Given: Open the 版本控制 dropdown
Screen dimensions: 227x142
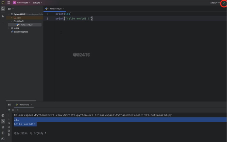Looking at the screenshot, I should point(37,3).
